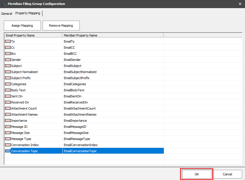Screen dimensions: 245x180
Task: Select the Body Text property name
Action: pyautogui.click(x=18, y=90)
